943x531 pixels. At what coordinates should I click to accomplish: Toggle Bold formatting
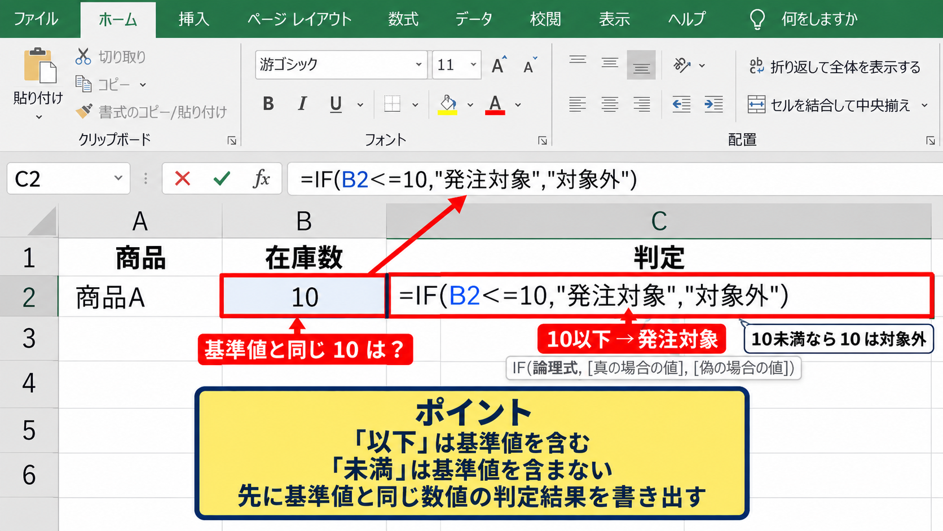pyautogui.click(x=268, y=104)
